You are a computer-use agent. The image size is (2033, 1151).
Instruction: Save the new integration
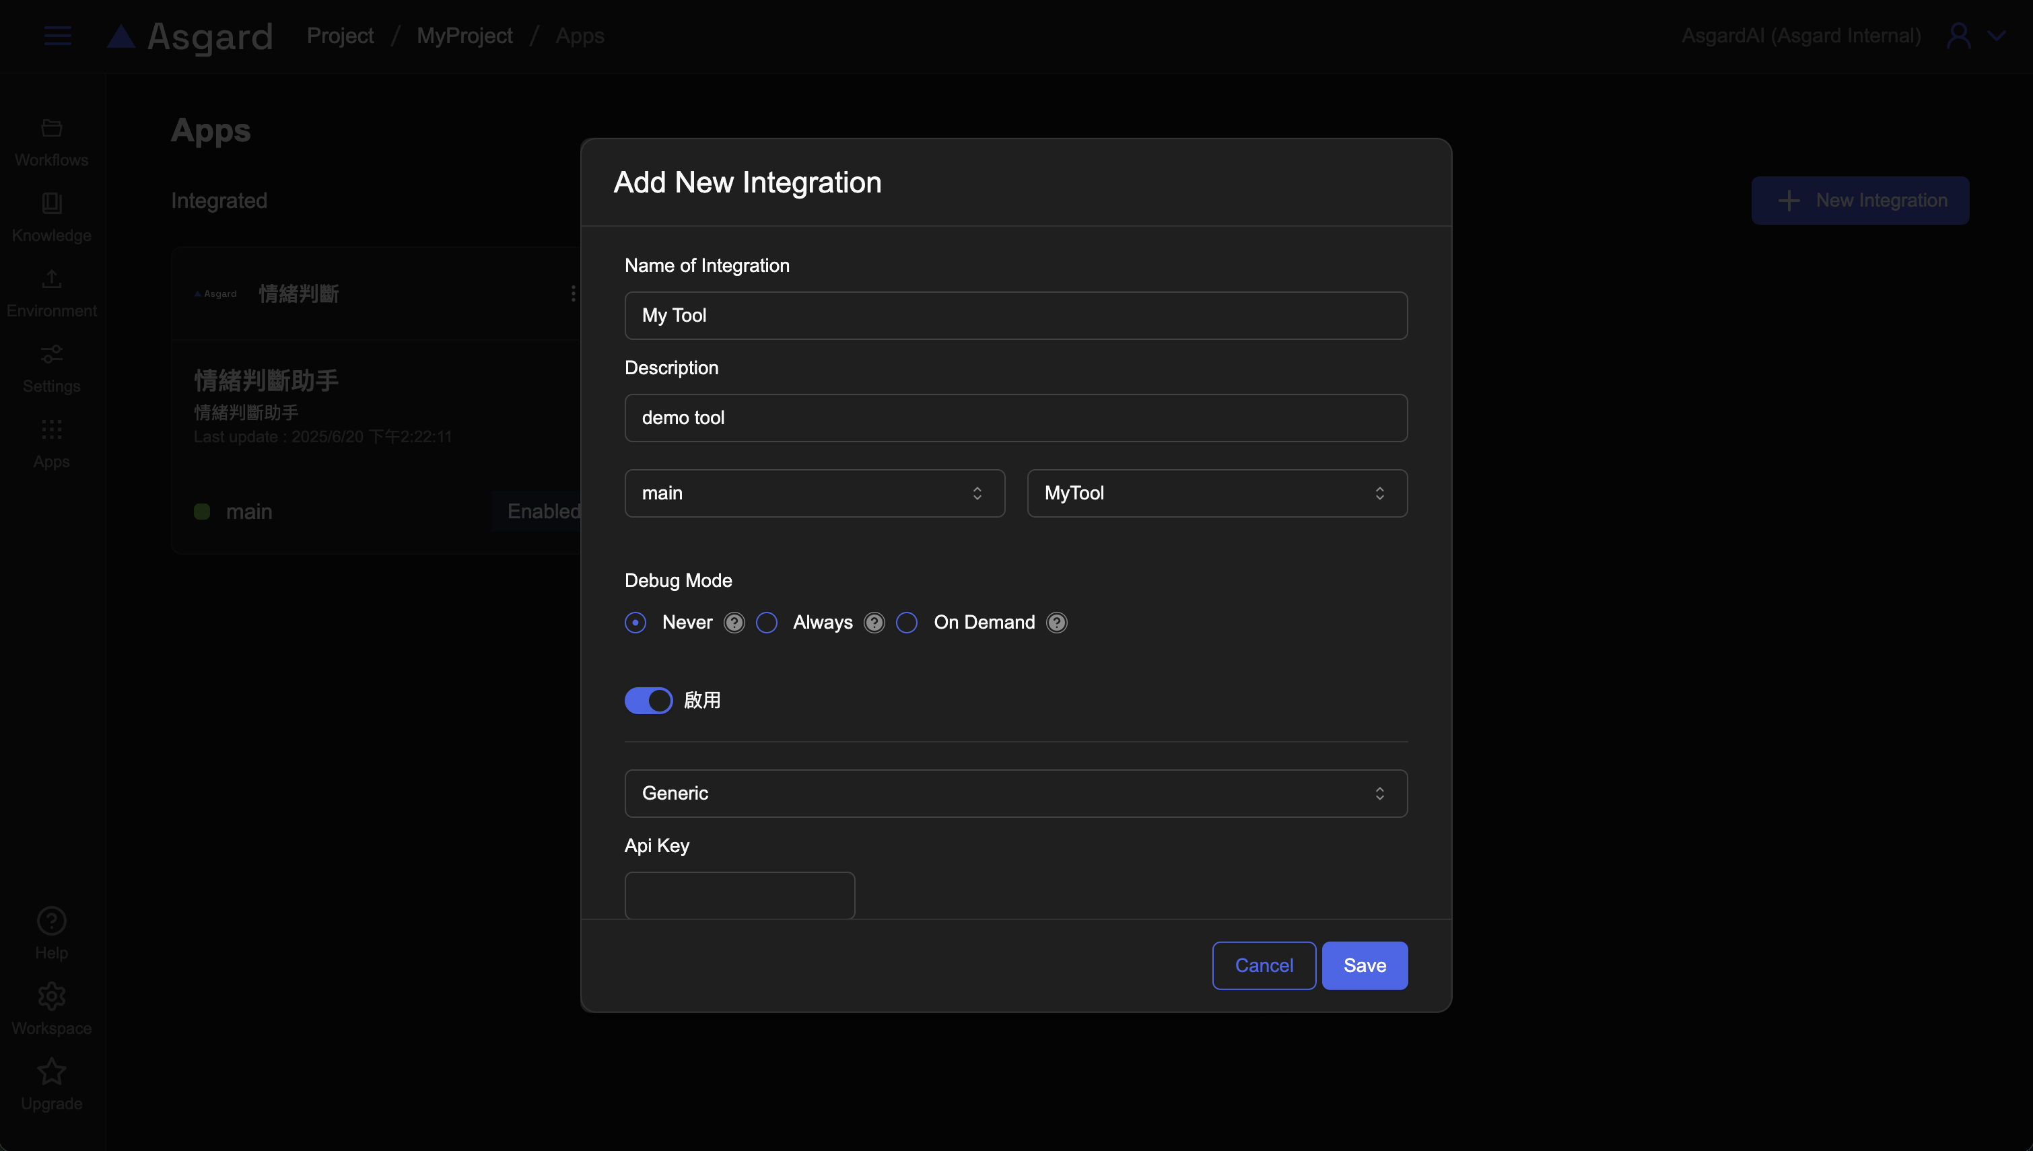(1365, 965)
